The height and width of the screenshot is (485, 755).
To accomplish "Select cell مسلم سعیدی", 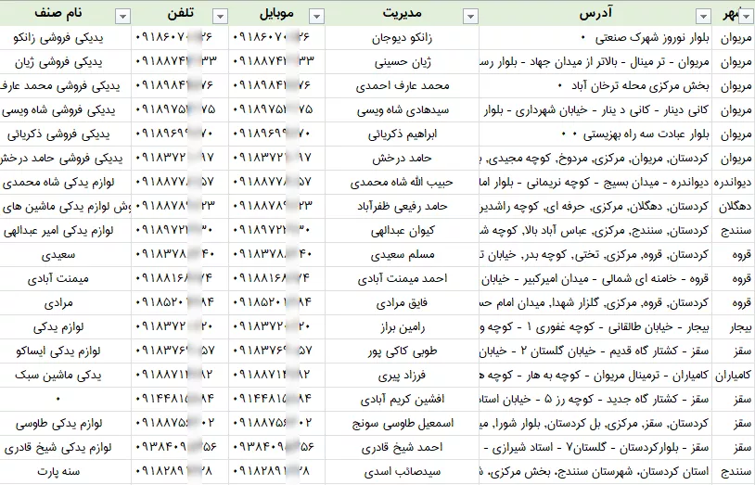I will pos(402,254).
